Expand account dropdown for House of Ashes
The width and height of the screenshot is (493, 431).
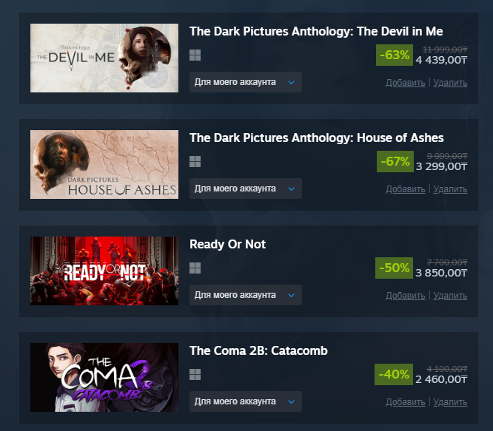(246, 189)
